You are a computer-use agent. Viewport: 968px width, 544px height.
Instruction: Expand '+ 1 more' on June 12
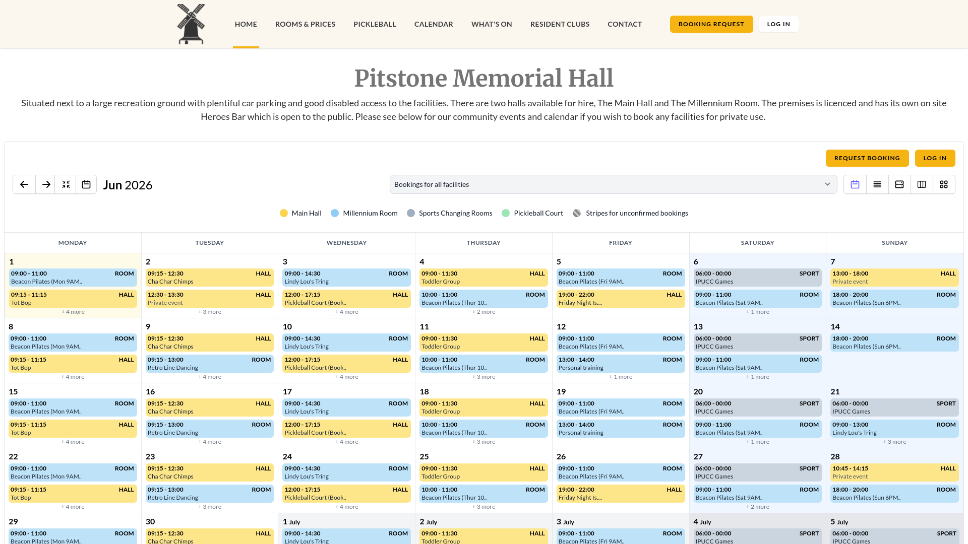tap(621, 377)
